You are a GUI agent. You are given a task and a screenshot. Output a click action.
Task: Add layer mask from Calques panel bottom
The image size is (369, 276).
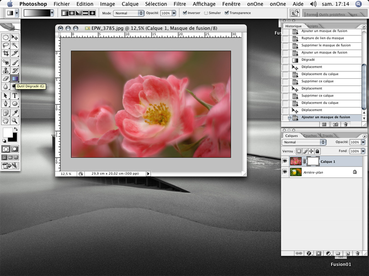pyautogui.click(x=318, y=253)
